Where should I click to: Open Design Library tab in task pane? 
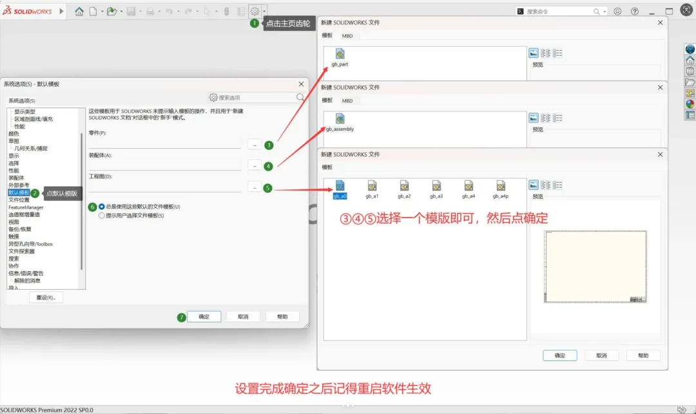690,71
